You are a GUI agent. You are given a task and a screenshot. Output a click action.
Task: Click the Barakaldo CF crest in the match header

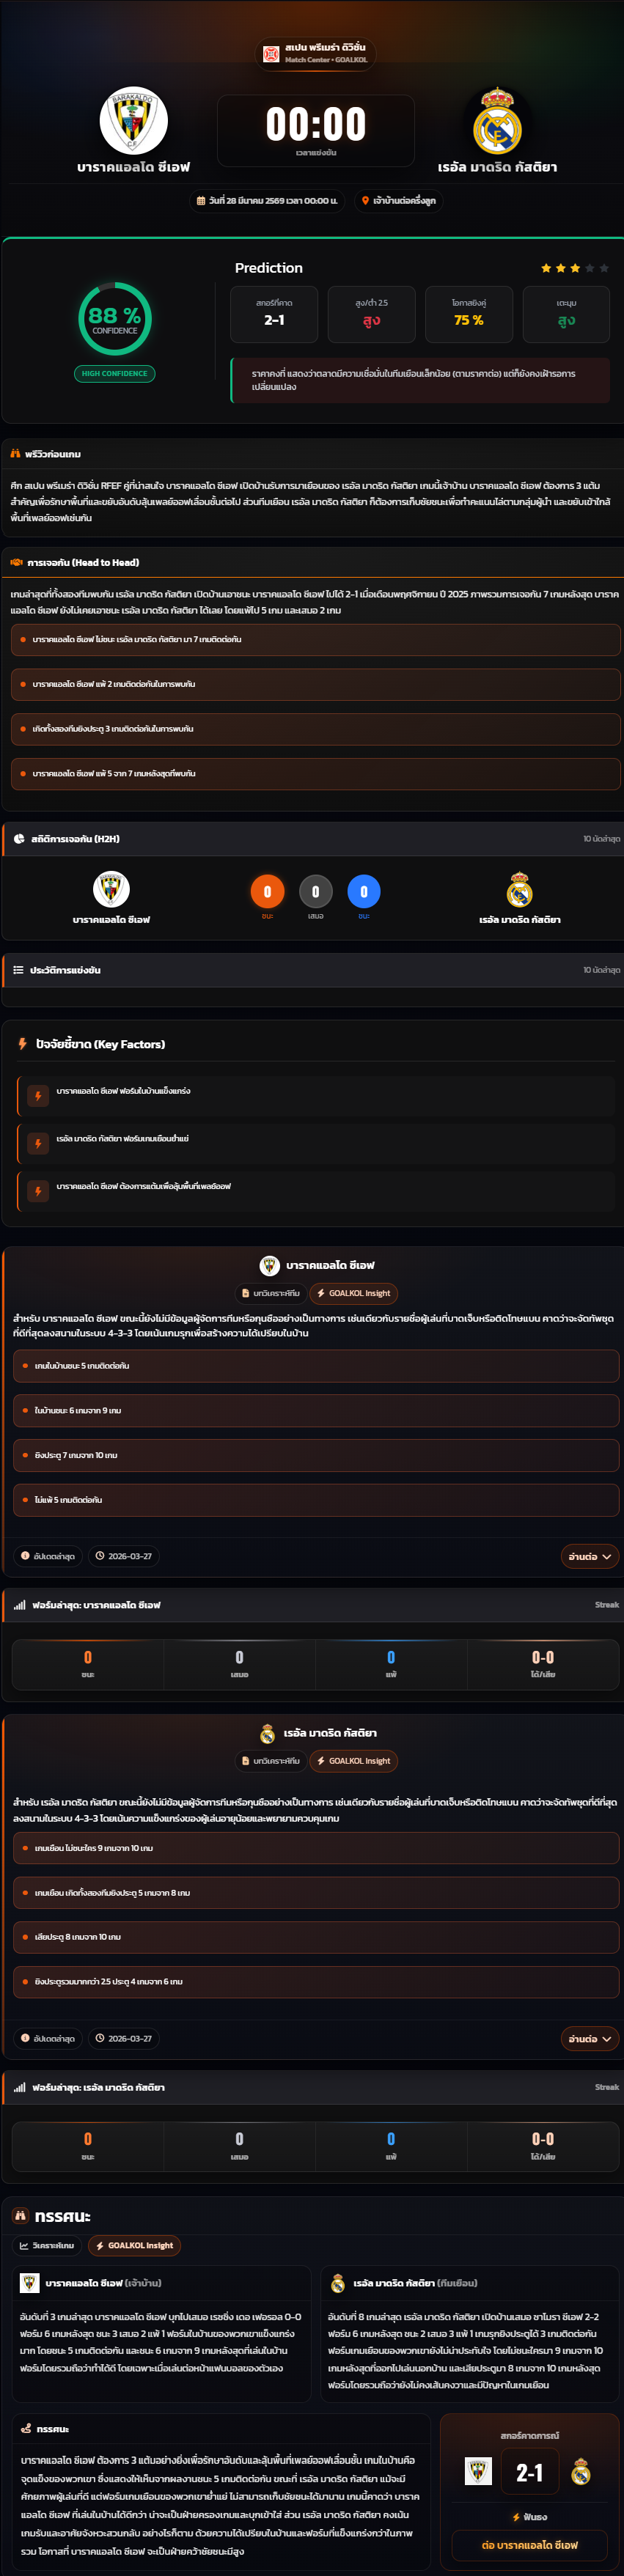[133, 121]
